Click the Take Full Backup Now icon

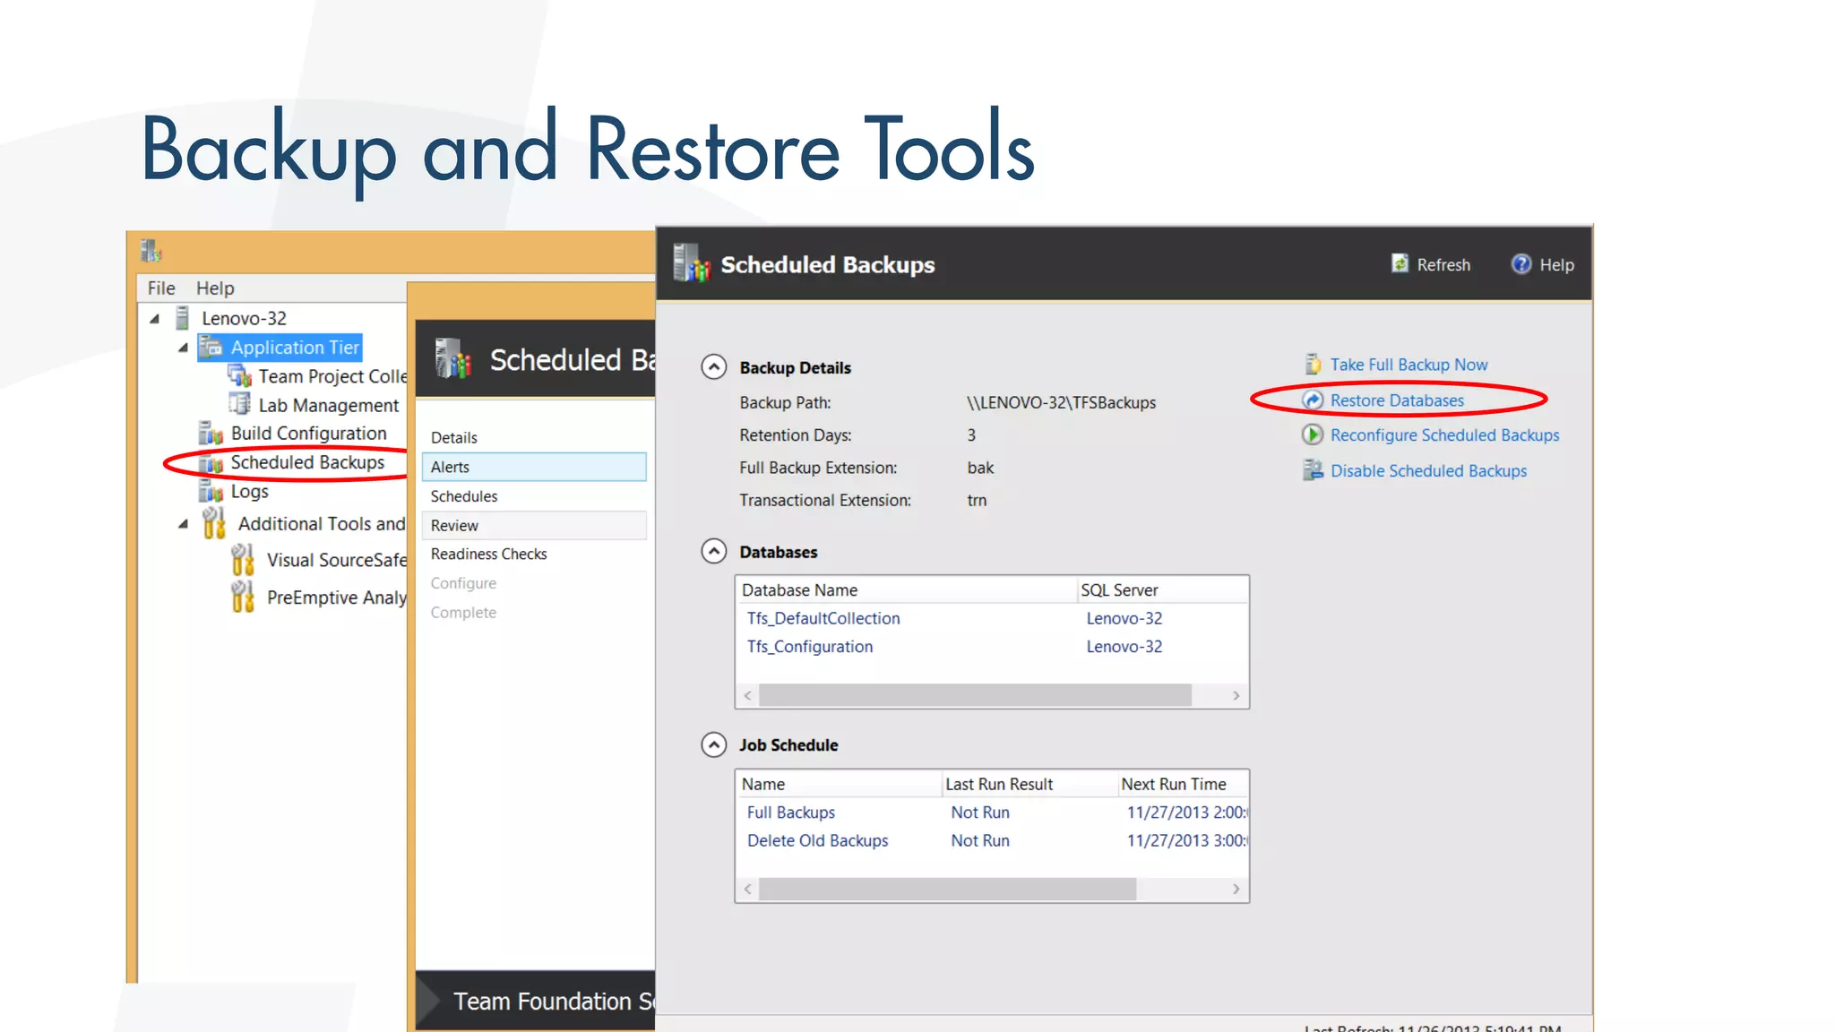coord(1313,365)
